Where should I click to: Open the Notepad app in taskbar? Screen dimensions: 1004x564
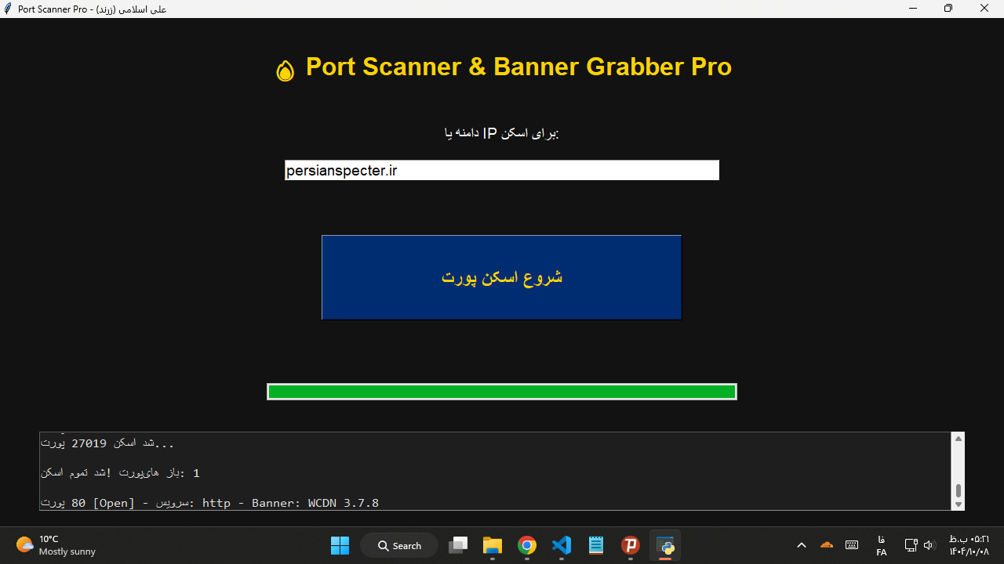[x=596, y=545]
